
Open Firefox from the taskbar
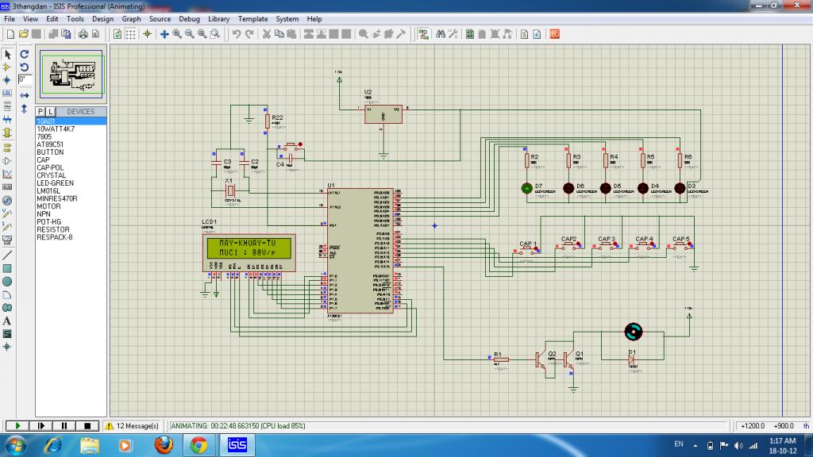[x=164, y=445]
